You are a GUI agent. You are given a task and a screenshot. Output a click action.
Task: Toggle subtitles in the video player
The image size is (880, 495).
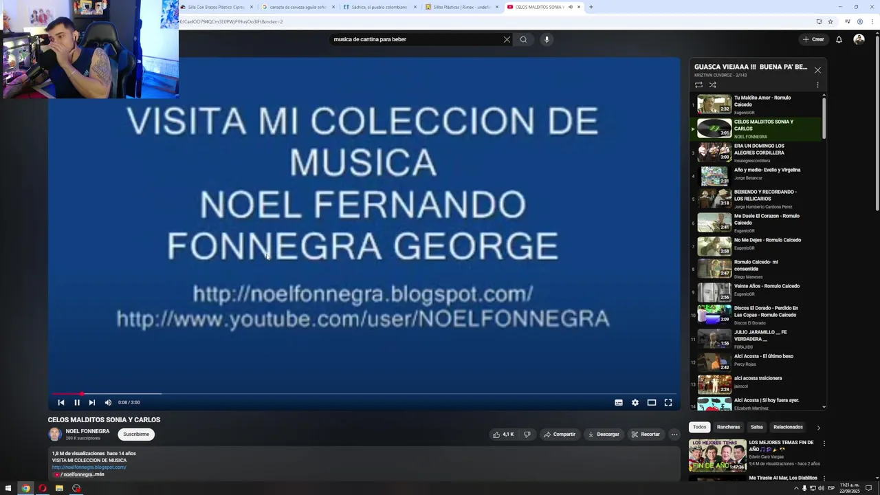[618, 402]
